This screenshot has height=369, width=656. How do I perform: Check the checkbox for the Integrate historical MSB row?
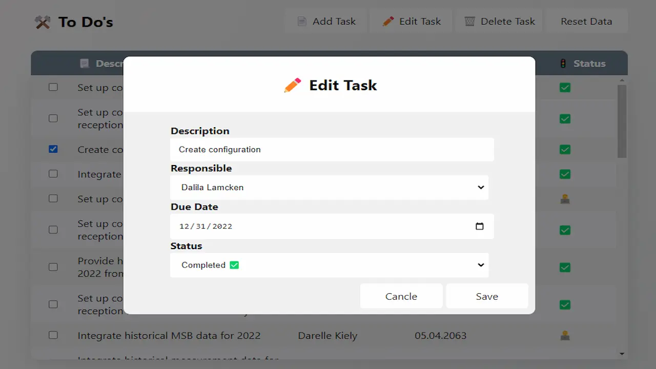[x=53, y=335]
